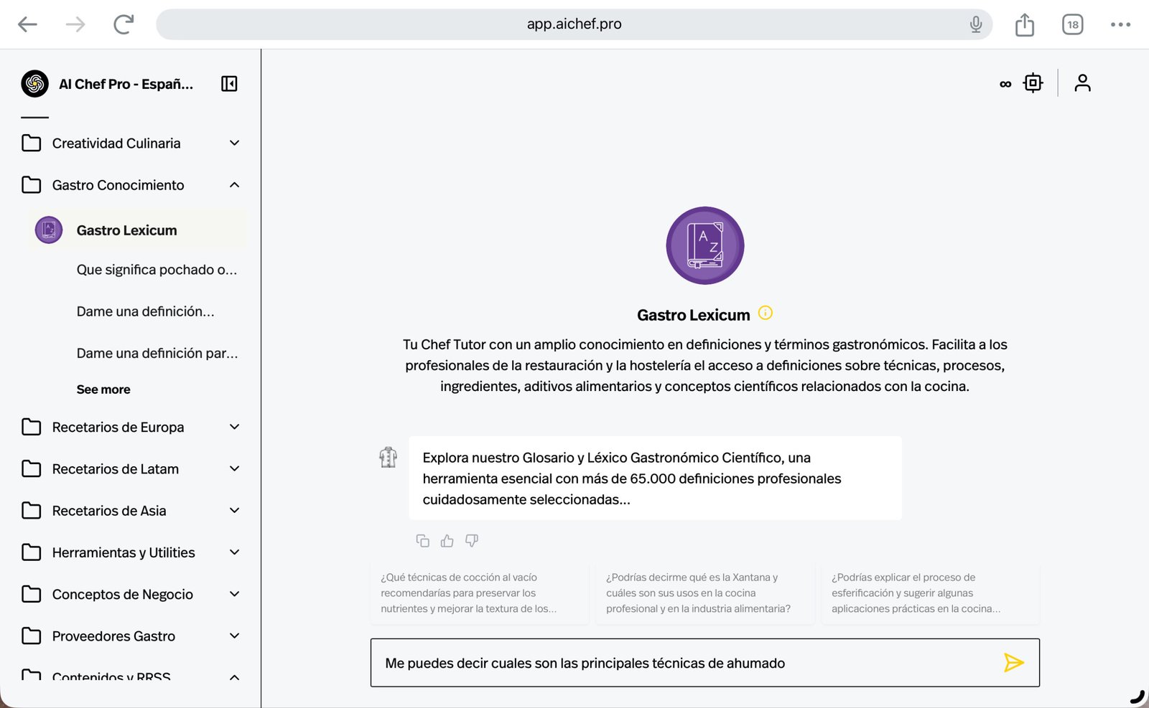Screen dimensions: 1149x708
Task: Expand Conceptos de Negocio chevron
Action: 234,594
